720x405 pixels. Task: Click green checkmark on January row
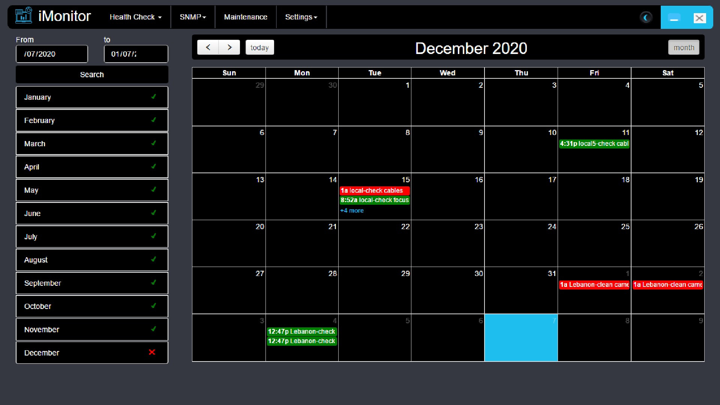pyautogui.click(x=153, y=97)
